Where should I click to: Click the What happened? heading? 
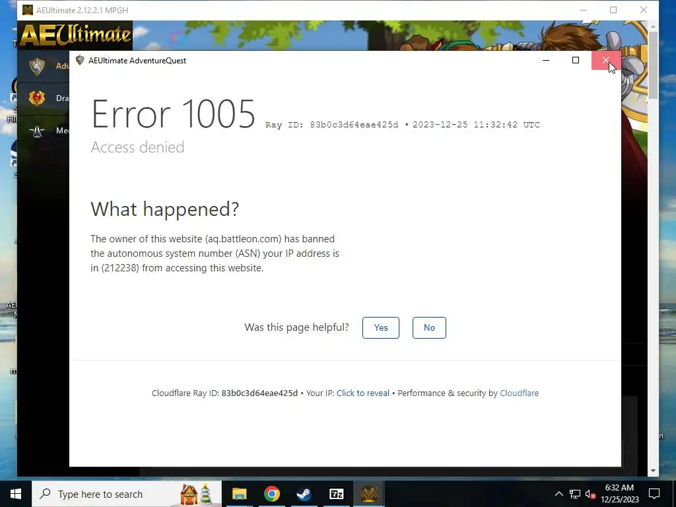point(164,209)
